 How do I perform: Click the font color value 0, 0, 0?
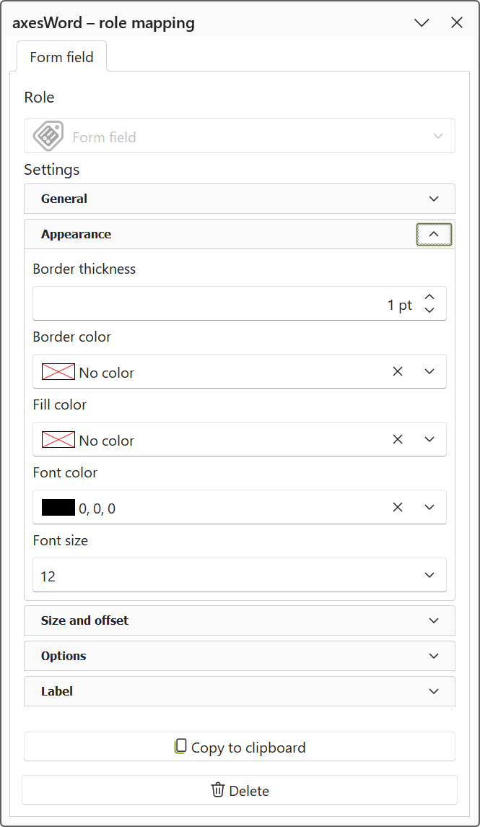[x=97, y=508]
